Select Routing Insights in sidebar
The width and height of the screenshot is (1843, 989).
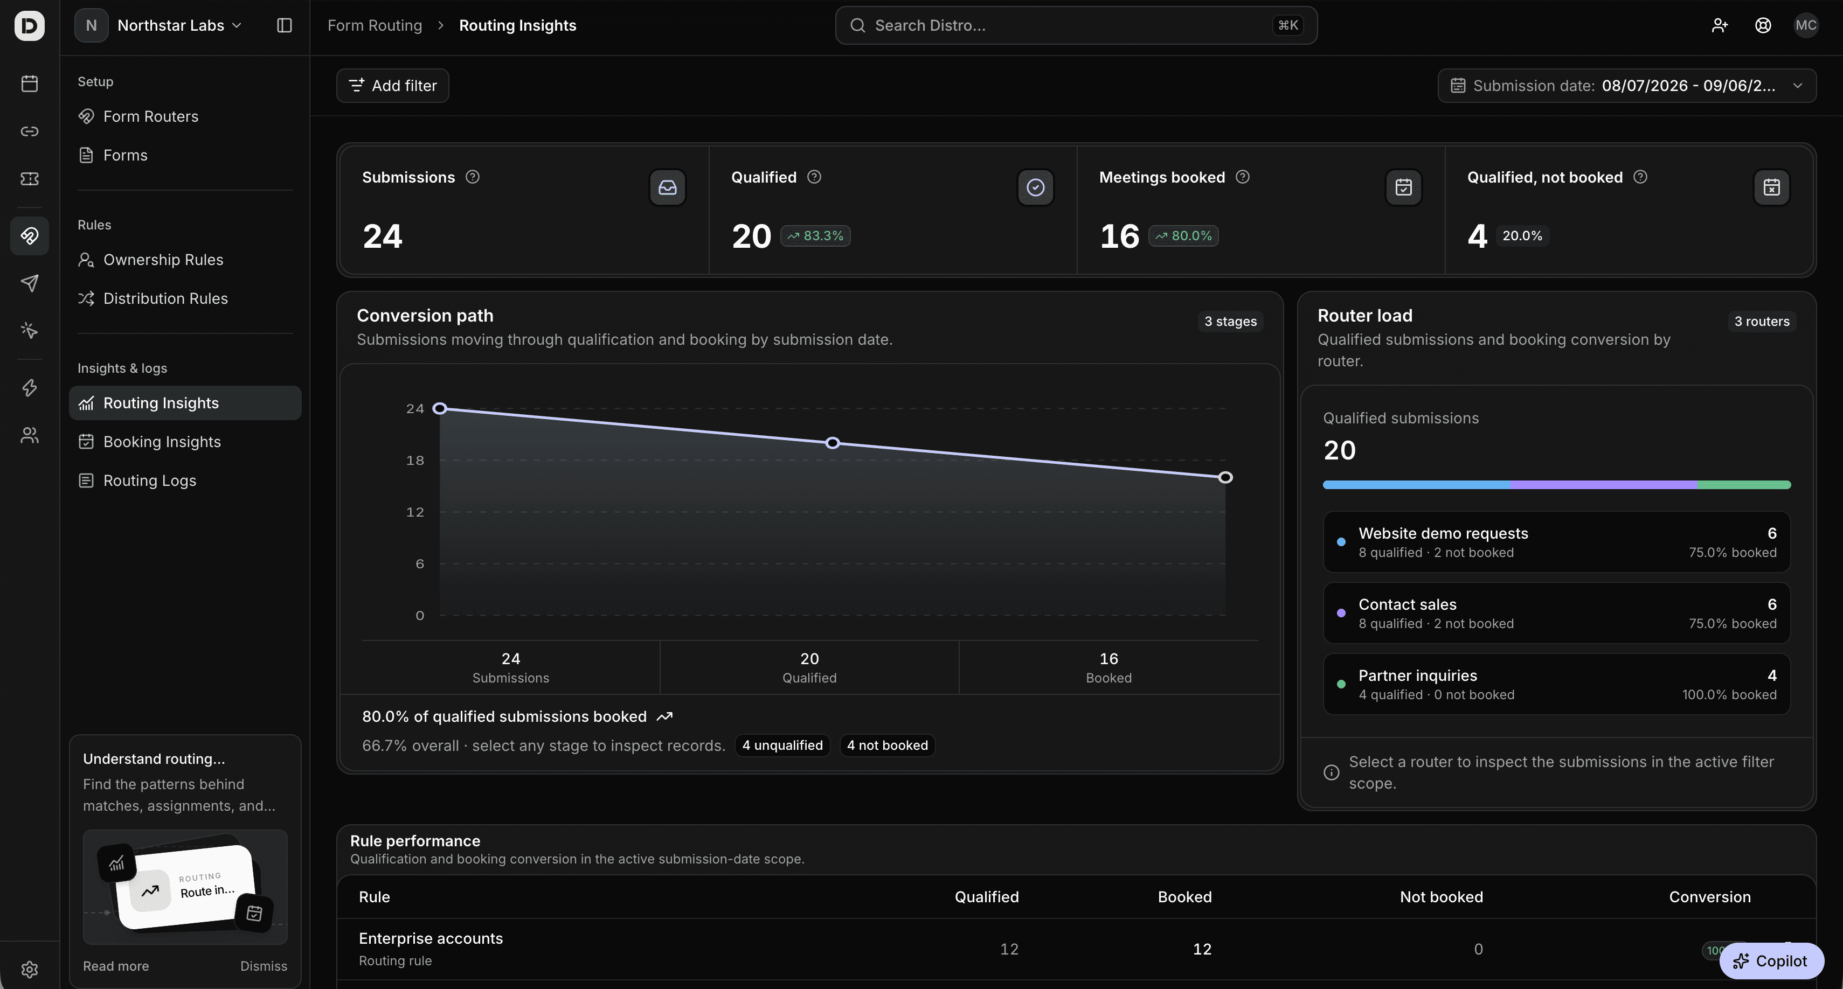click(185, 402)
